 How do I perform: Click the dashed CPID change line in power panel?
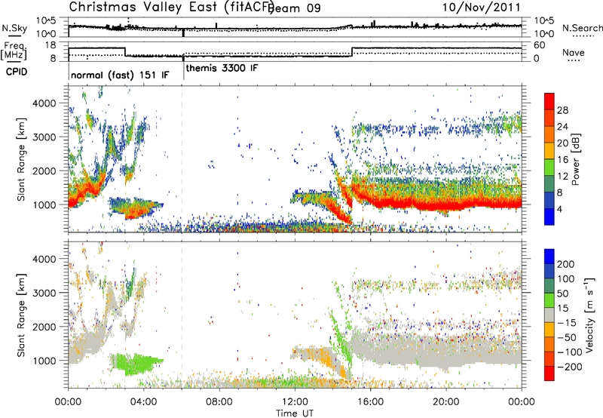pyautogui.click(x=182, y=159)
